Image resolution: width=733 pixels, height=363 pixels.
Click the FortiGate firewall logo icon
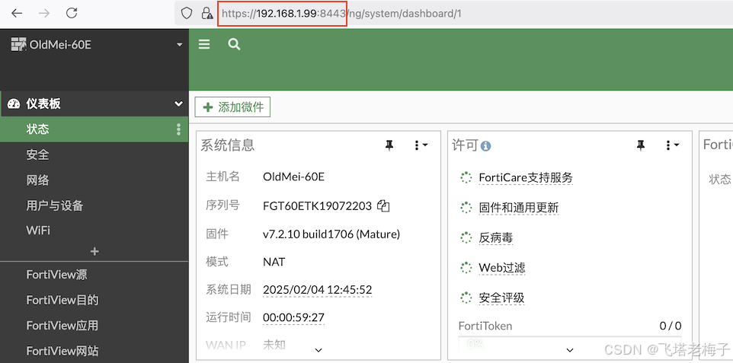[x=19, y=44]
